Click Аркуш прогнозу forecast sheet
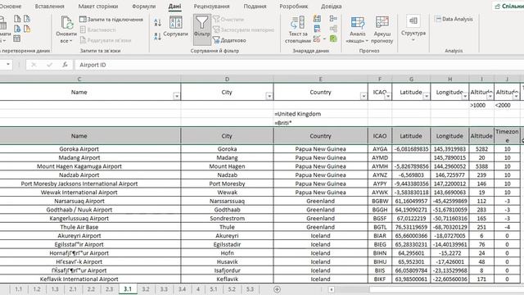Image resolution: width=524 pixels, height=295 pixels. [x=382, y=29]
